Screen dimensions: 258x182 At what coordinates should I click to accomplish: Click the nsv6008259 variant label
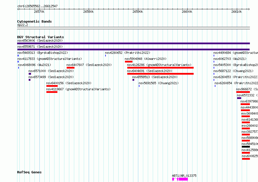250,156
